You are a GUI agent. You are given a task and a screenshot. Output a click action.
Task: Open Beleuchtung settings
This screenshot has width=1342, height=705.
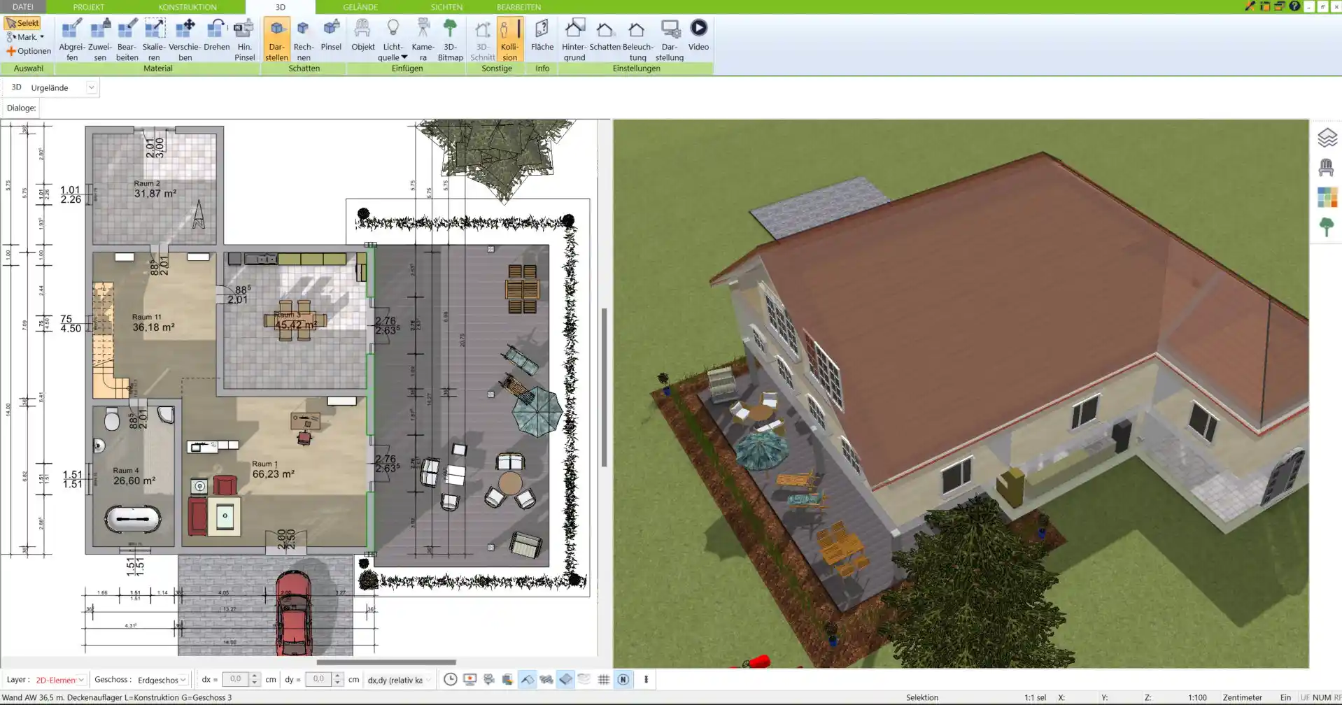(x=637, y=40)
